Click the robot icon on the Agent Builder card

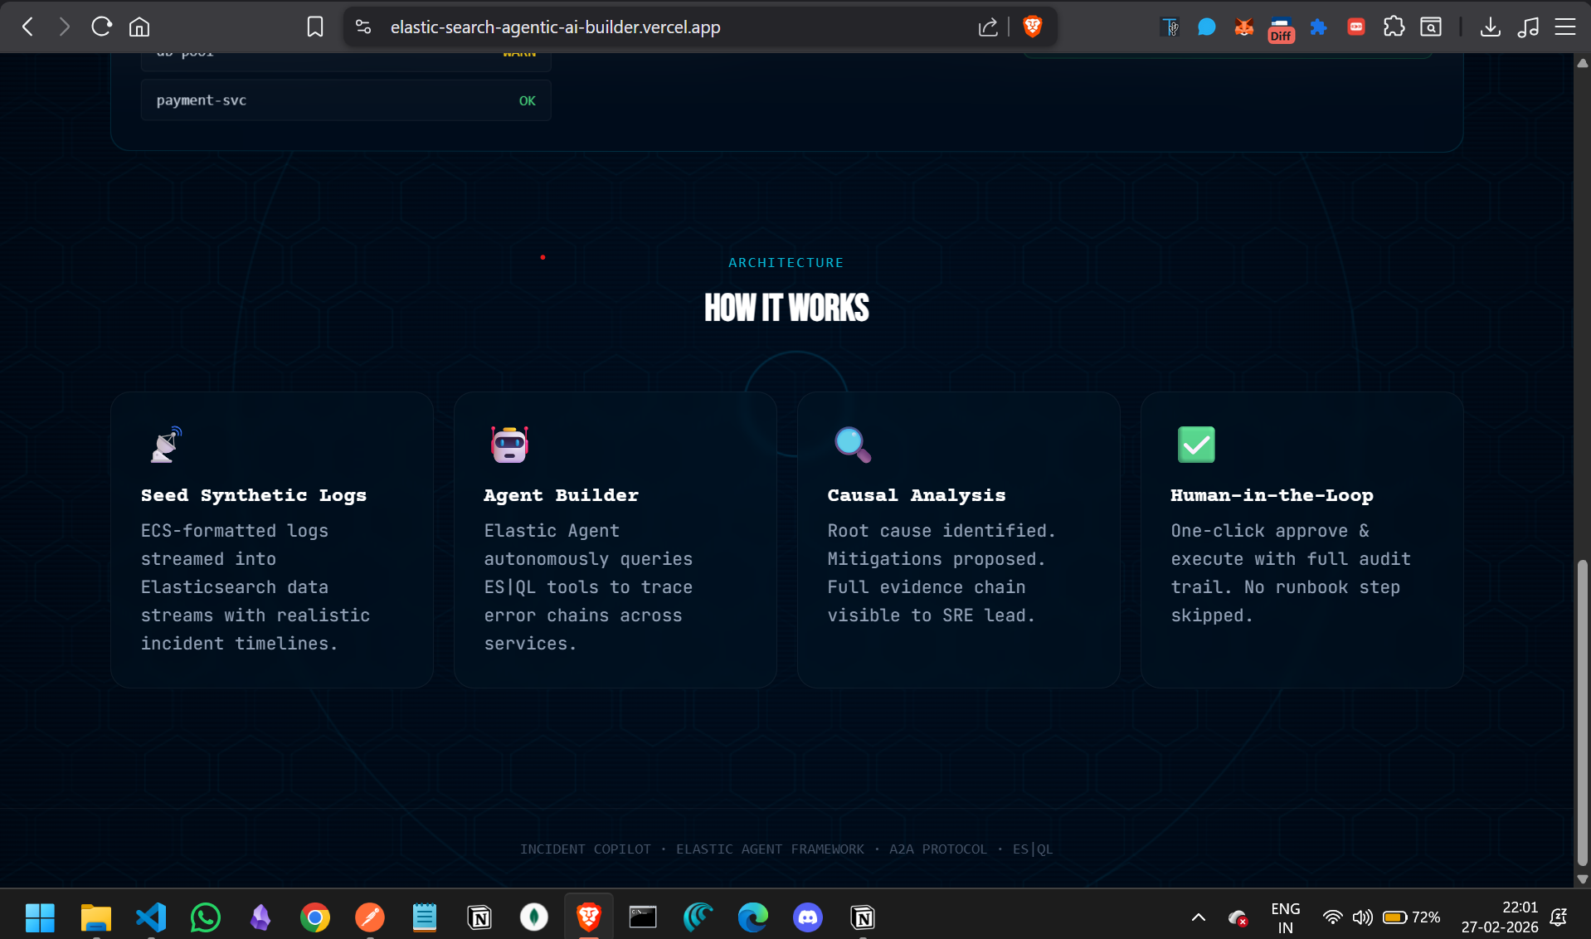(x=509, y=445)
